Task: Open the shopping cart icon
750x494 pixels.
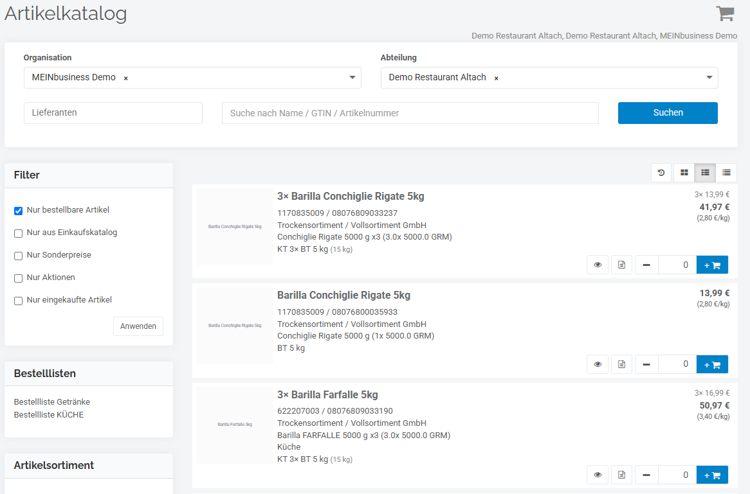Action: point(725,13)
